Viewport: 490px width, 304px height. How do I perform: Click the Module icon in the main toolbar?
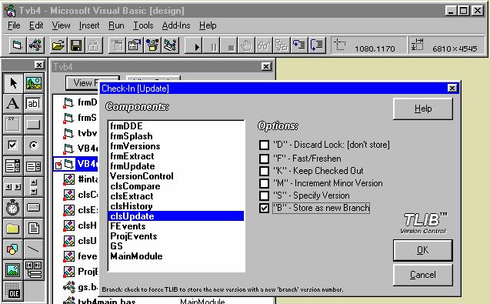point(35,45)
